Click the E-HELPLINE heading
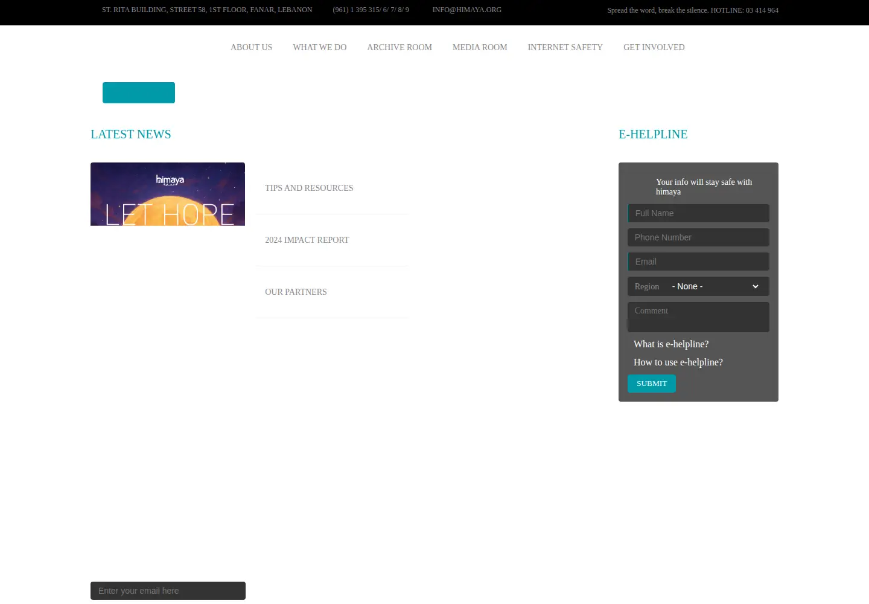This screenshot has width=869, height=604. pyautogui.click(x=653, y=134)
